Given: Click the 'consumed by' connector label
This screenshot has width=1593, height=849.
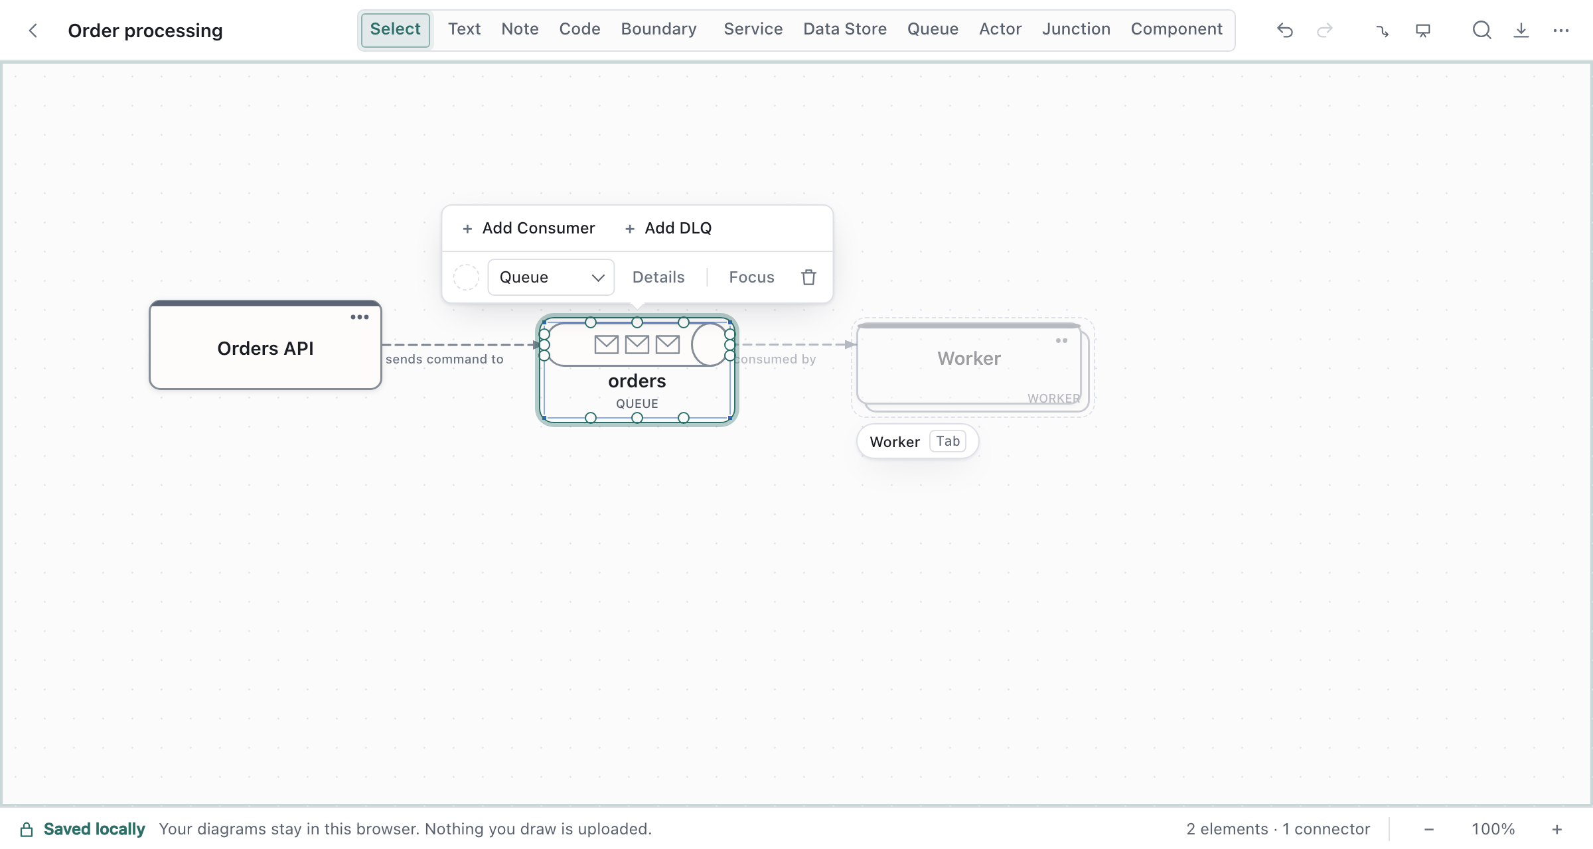Looking at the screenshot, I should click(x=775, y=359).
